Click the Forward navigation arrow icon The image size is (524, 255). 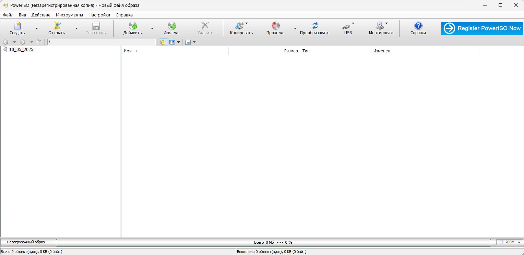(x=23, y=42)
